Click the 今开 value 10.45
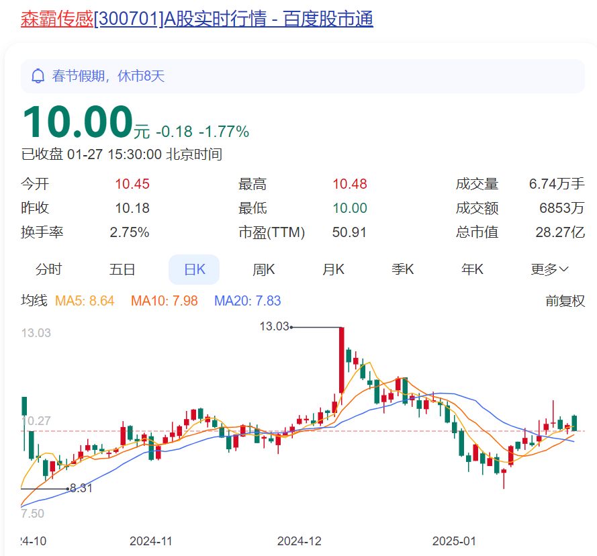Screen dimensions: 597x556 pyautogui.click(x=132, y=184)
